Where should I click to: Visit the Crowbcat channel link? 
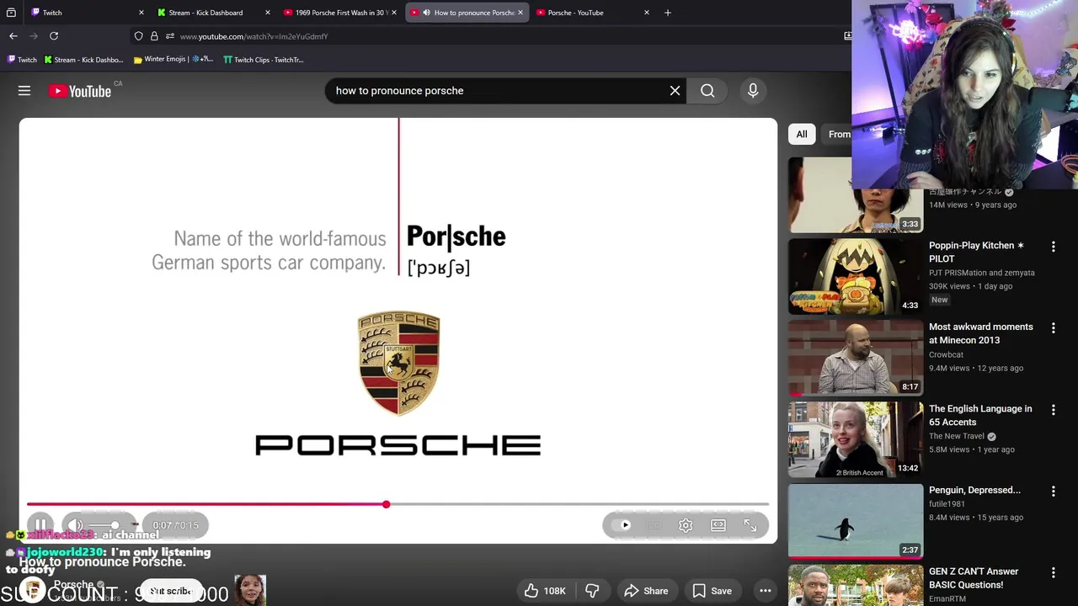[x=947, y=354]
